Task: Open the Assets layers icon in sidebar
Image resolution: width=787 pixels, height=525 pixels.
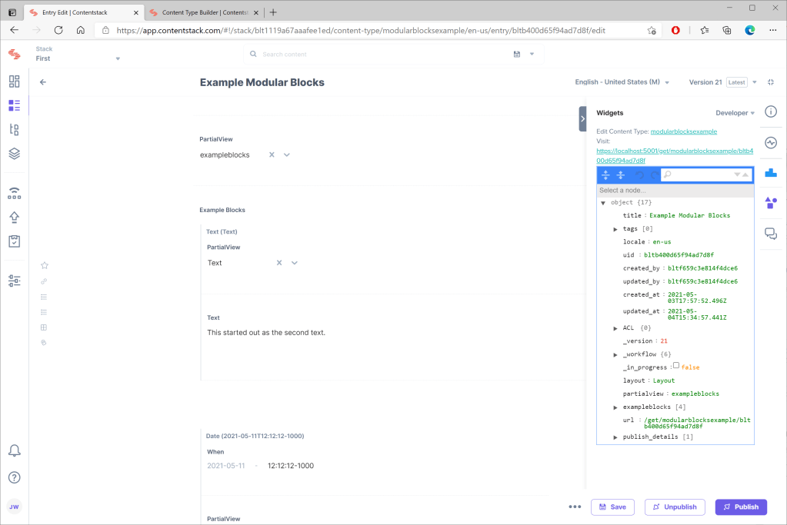Action: click(x=14, y=154)
